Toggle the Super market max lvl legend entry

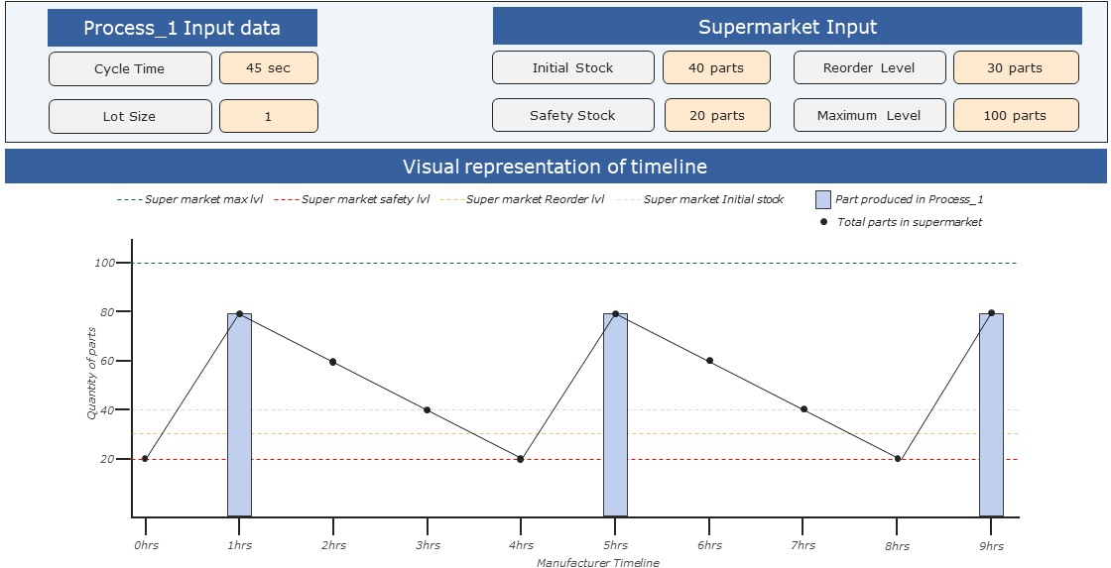point(190,199)
